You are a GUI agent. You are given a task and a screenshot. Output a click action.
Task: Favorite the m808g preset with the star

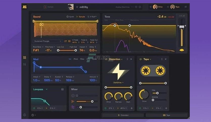(77, 7)
